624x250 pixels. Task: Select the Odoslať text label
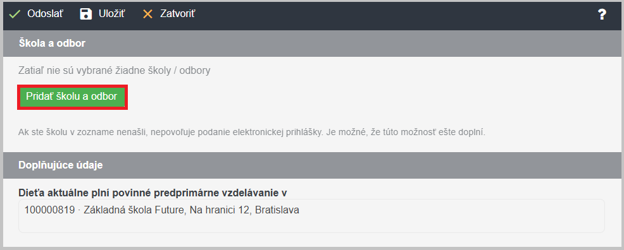click(x=45, y=15)
